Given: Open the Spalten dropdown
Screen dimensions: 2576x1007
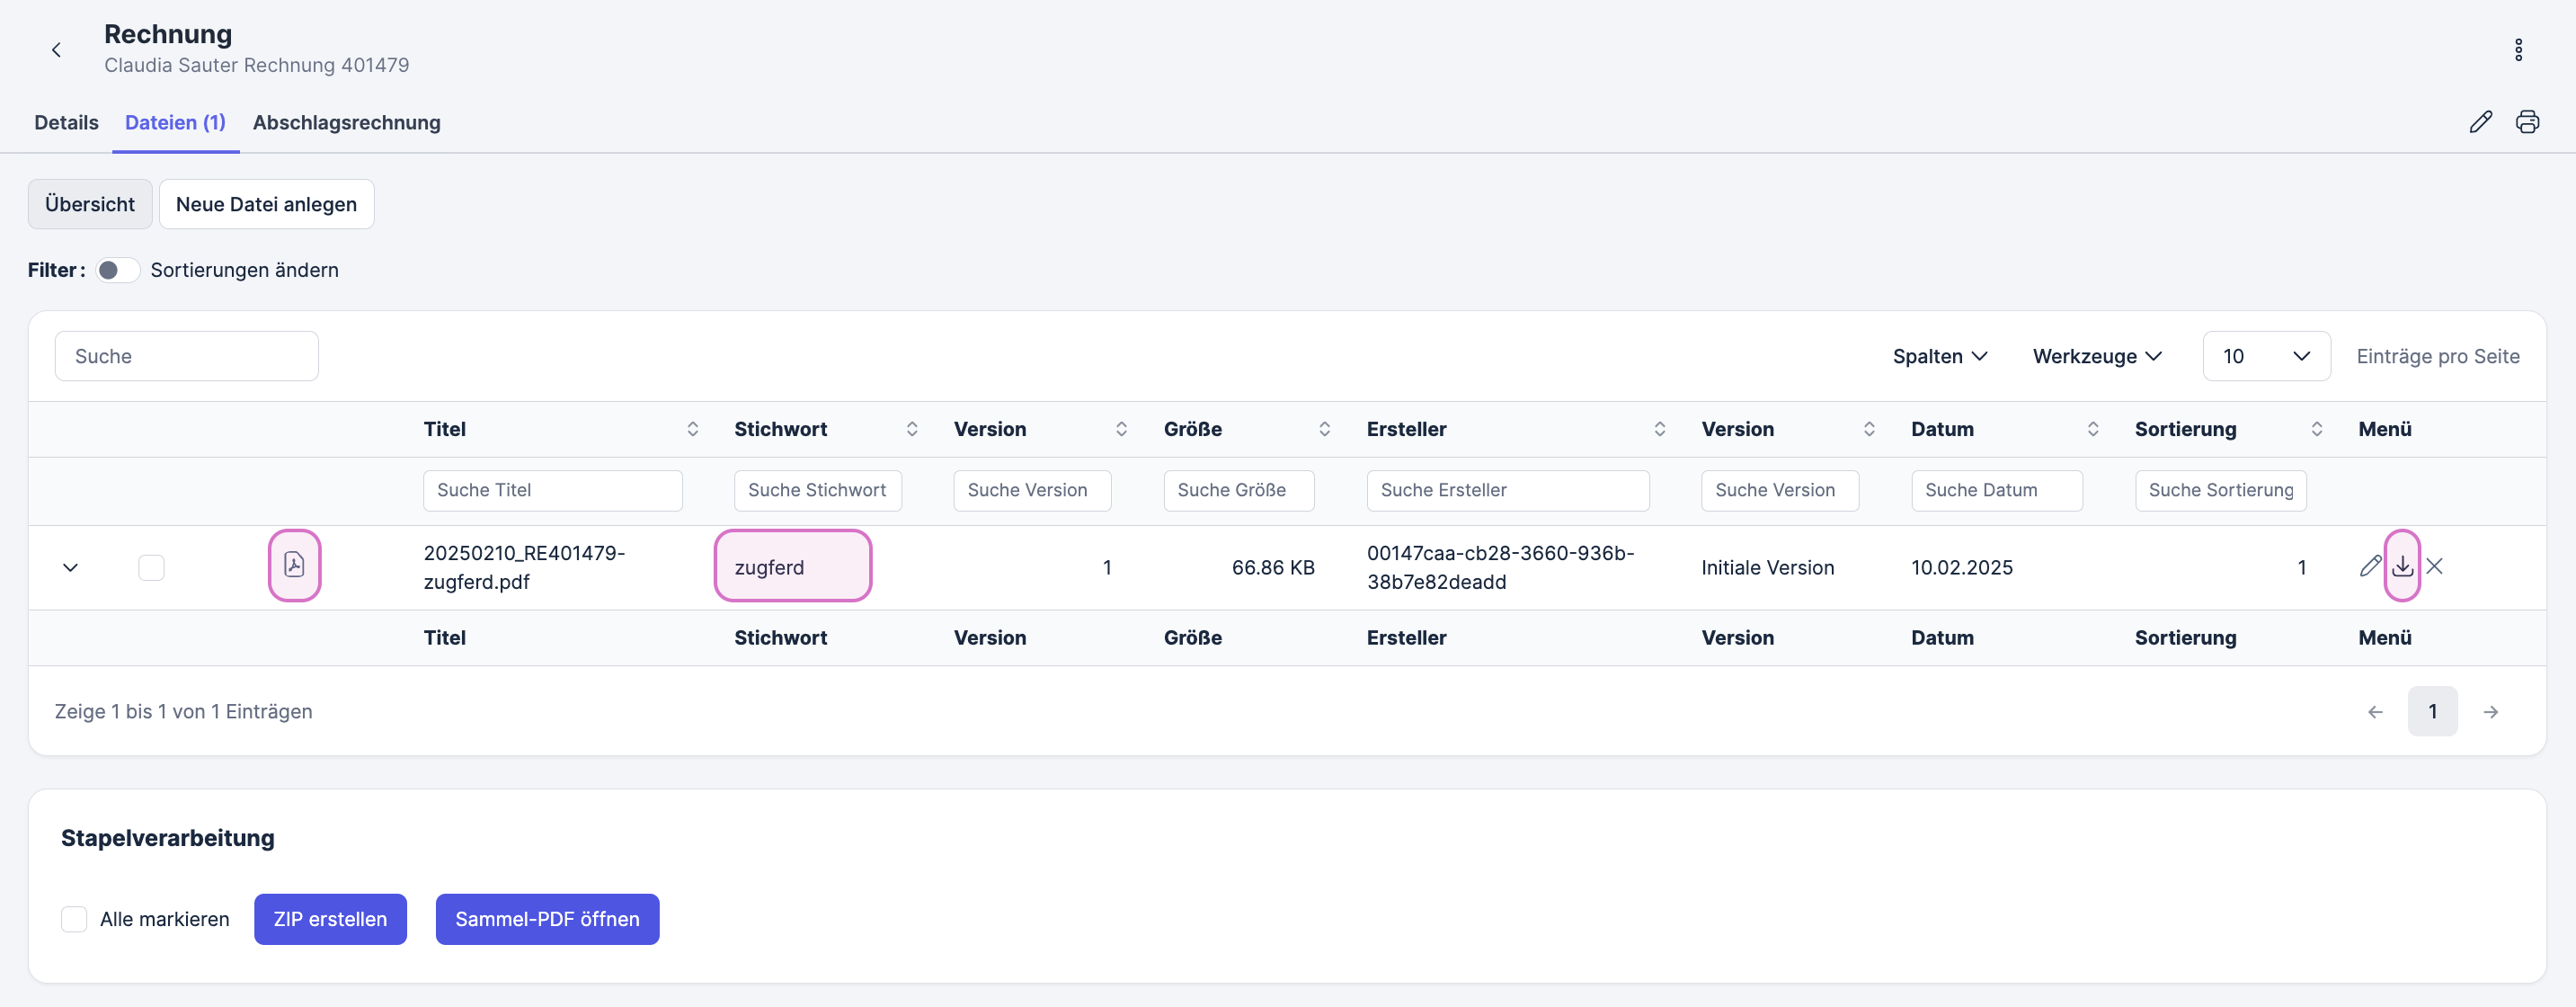Looking at the screenshot, I should tap(1939, 356).
